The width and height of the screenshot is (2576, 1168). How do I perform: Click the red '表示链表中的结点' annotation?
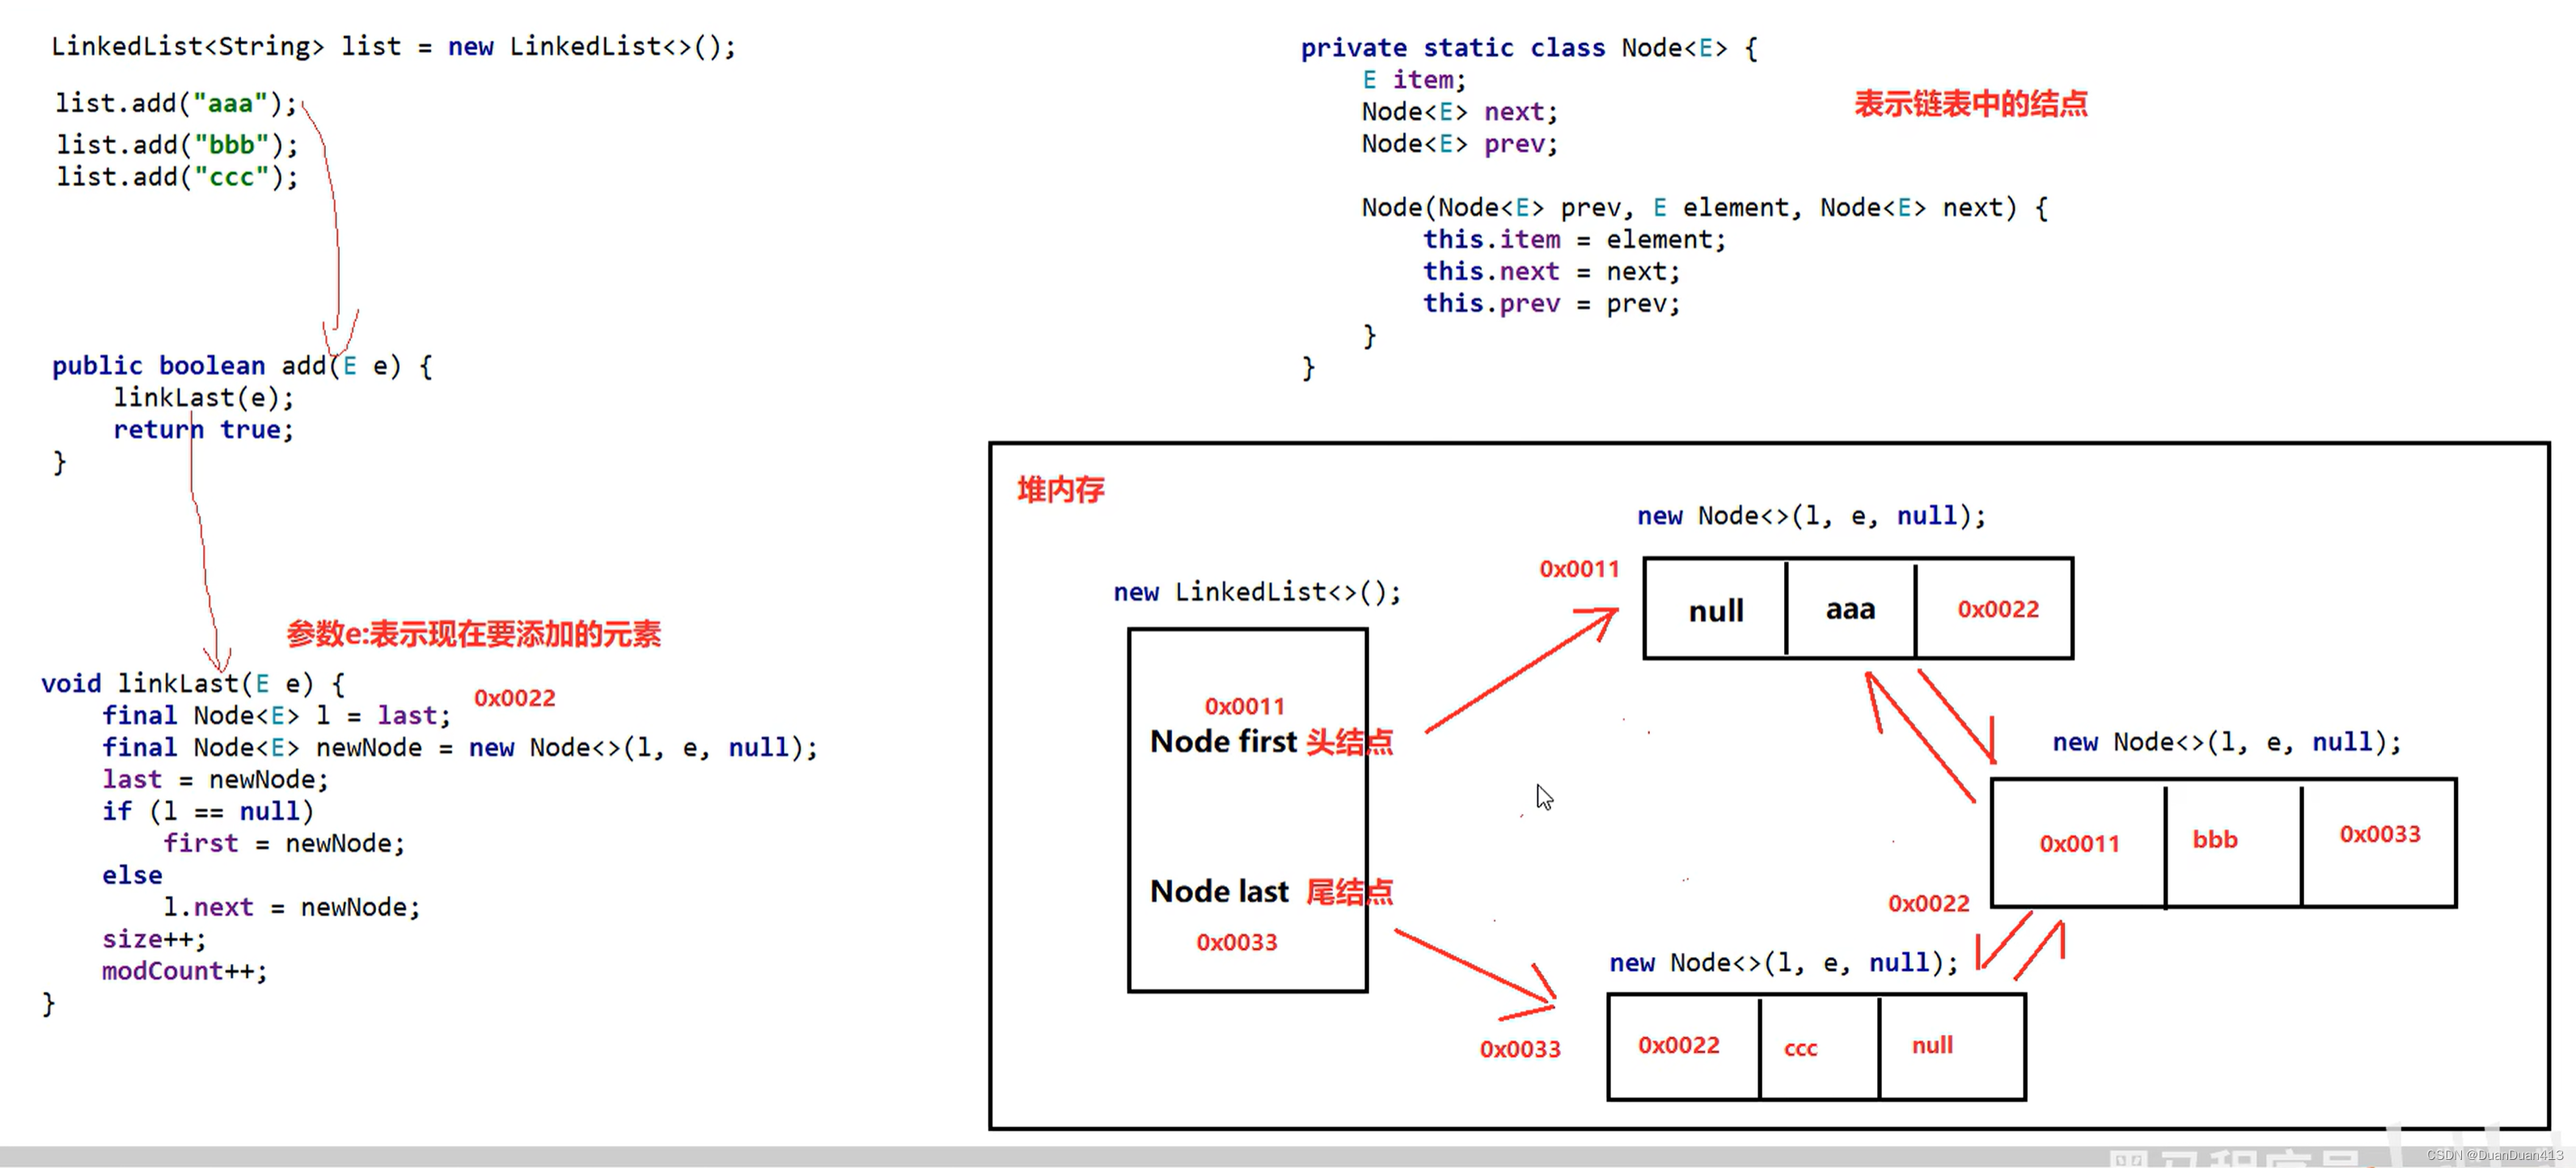[1970, 104]
